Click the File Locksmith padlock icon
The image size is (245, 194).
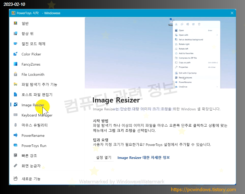[x=15, y=74]
